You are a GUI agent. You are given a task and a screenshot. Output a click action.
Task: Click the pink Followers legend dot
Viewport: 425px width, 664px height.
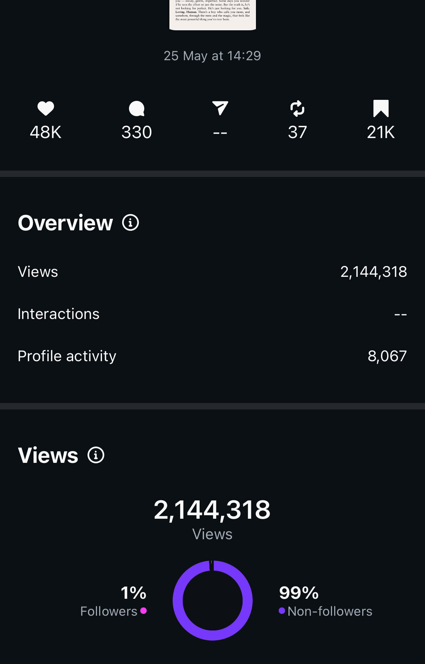pyautogui.click(x=143, y=611)
